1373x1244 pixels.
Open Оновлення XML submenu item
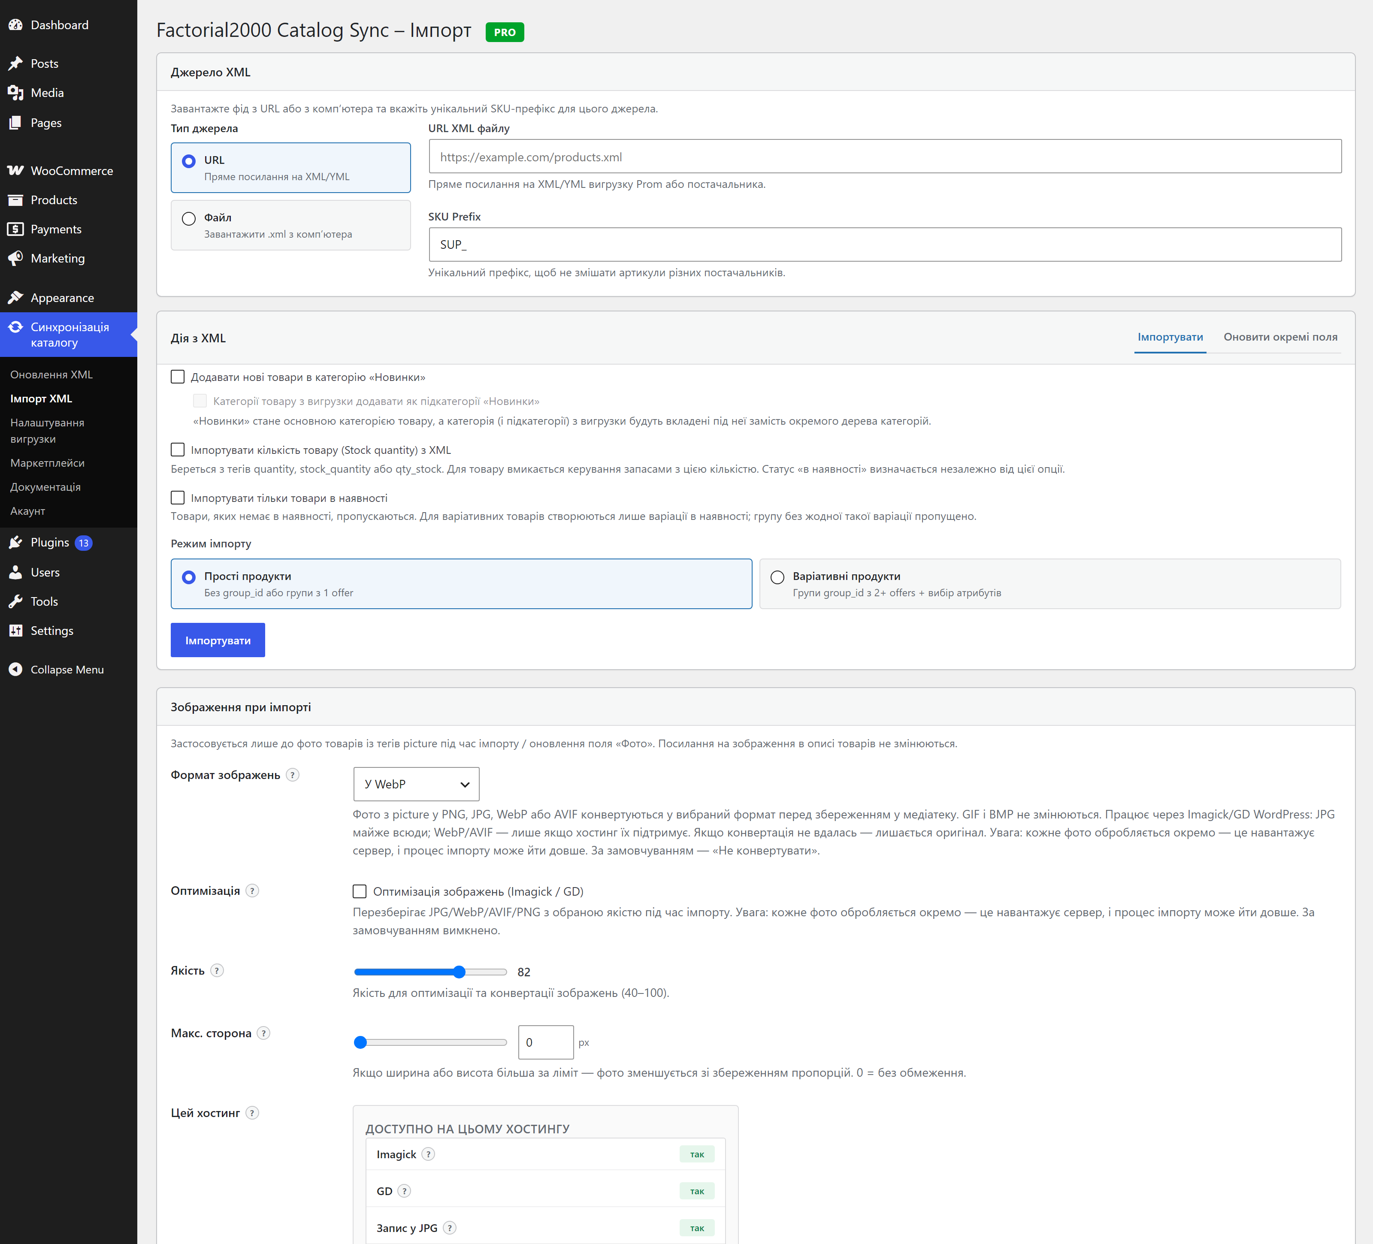(x=52, y=374)
